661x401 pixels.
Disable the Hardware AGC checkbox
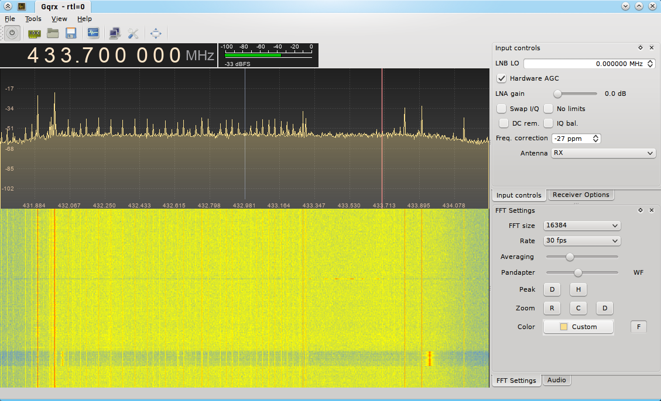point(501,78)
